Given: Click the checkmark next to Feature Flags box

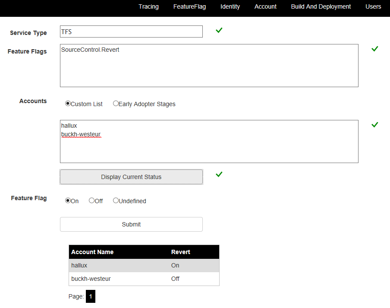Looking at the screenshot, I should point(374,49).
